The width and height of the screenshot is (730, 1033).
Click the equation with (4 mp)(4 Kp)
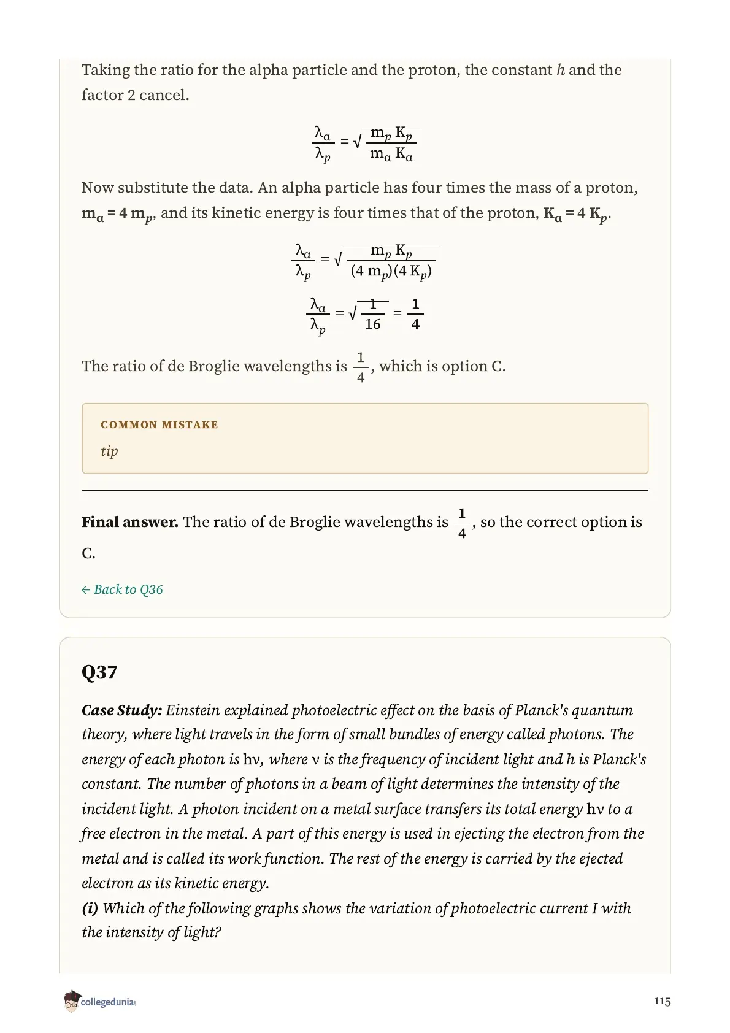tap(365, 261)
